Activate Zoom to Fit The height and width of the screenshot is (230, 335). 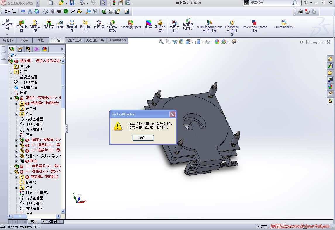[161, 42]
